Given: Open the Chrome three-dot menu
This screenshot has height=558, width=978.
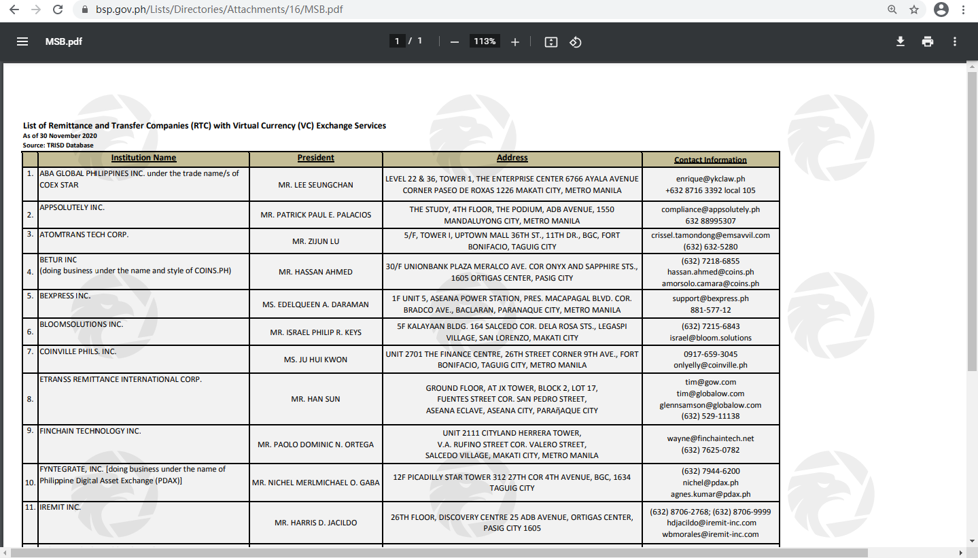Looking at the screenshot, I should 963,10.
